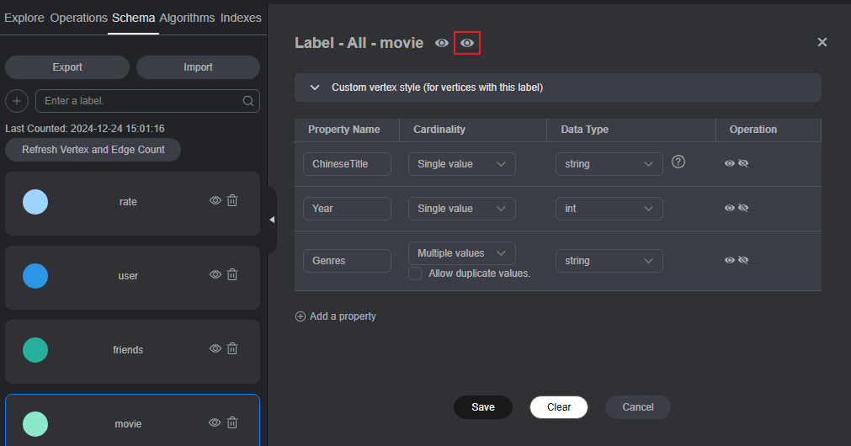This screenshot has height=446, width=851.
Task: Select the user label name
Action: 128,276
